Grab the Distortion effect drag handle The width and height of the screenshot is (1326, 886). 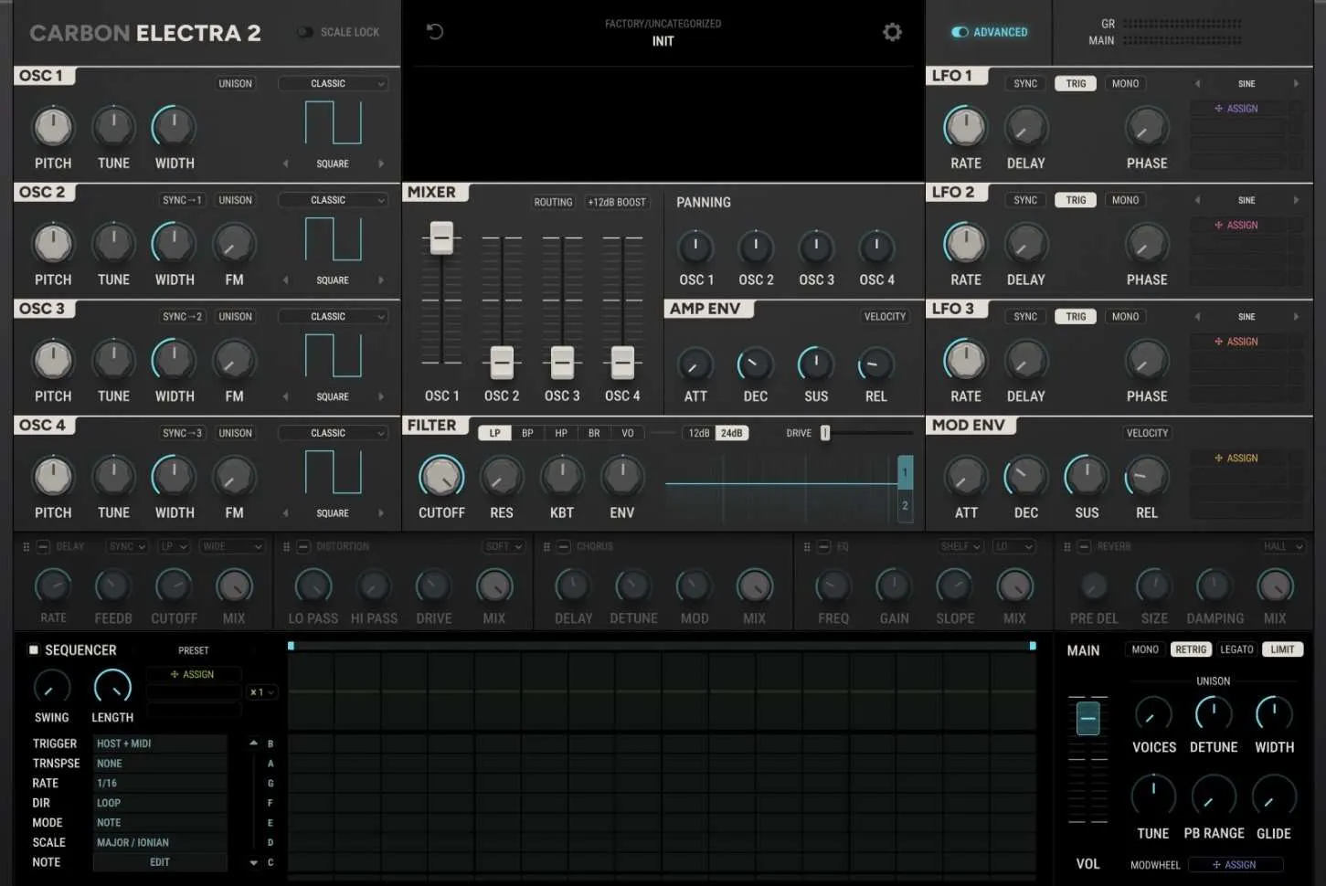click(x=286, y=546)
